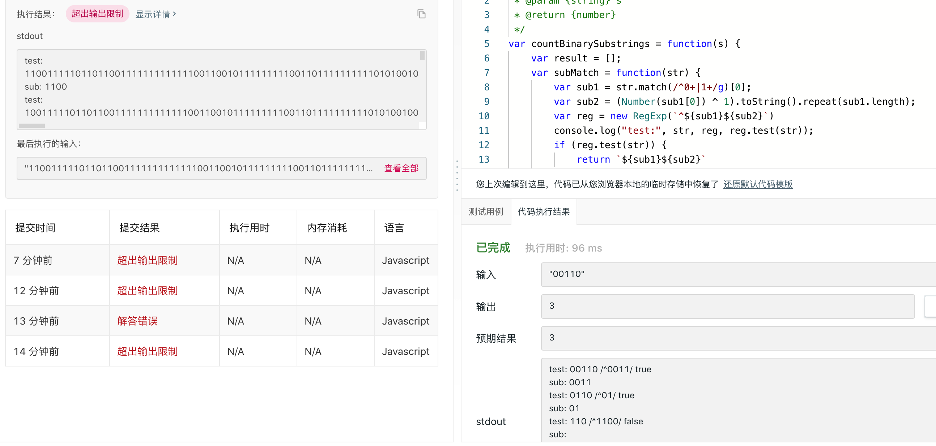Click the panel divider drag handle dots

pos(457,175)
